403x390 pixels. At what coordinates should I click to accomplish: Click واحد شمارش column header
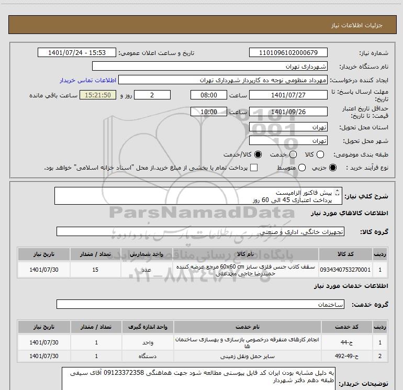coord(147,254)
